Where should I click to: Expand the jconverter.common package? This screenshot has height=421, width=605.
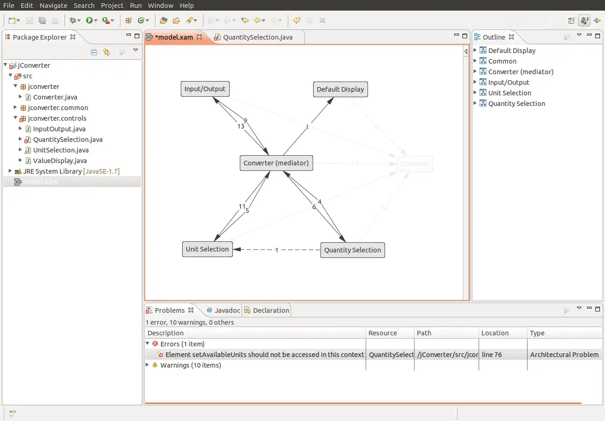click(15, 107)
